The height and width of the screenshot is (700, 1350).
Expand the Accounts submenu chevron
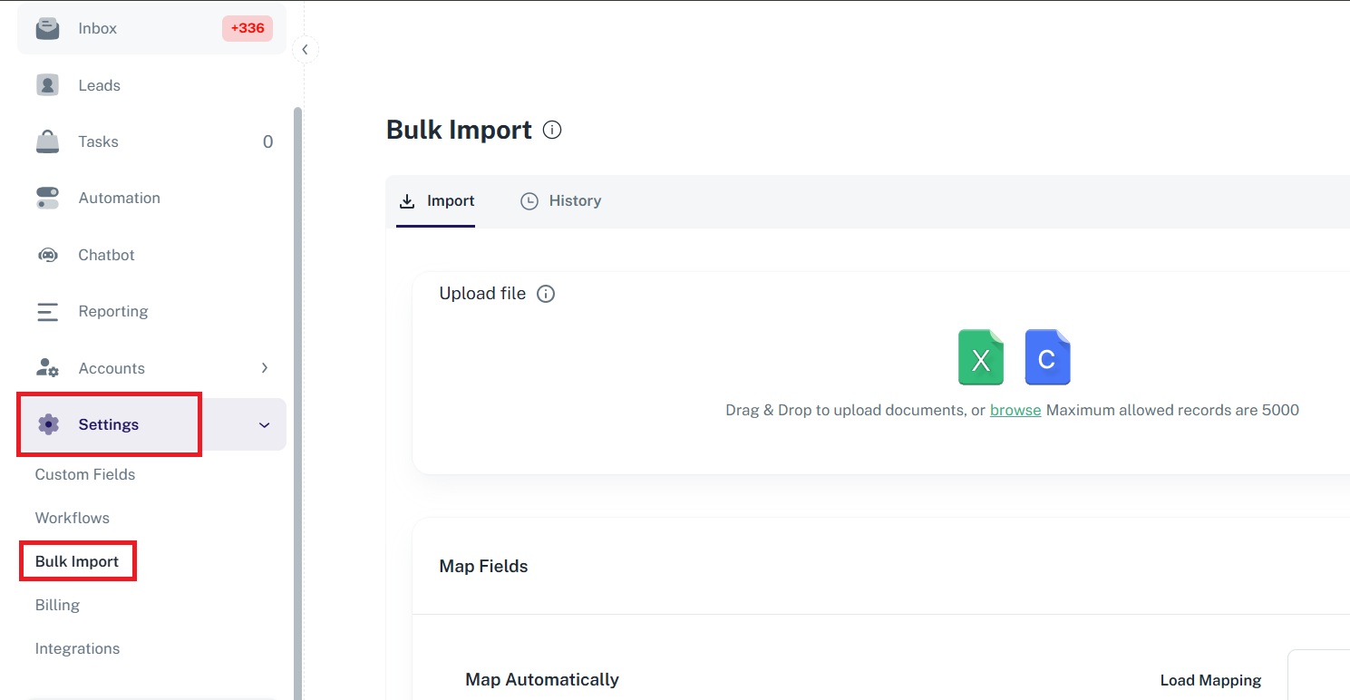265,368
